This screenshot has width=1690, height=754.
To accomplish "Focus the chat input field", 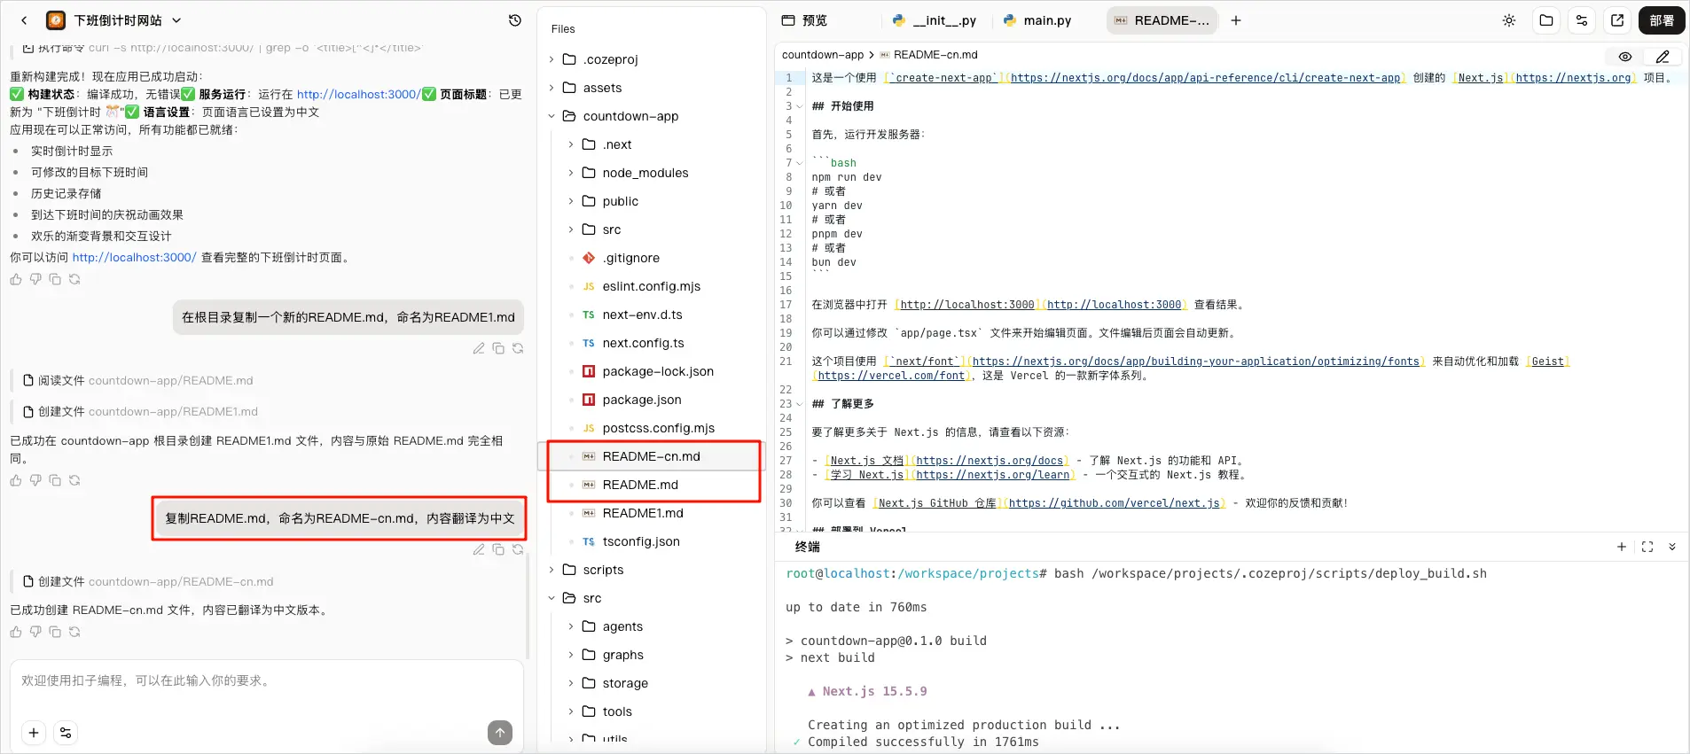I will [267, 681].
